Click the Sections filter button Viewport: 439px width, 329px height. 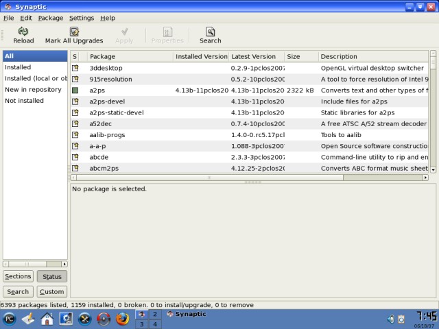tap(18, 276)
